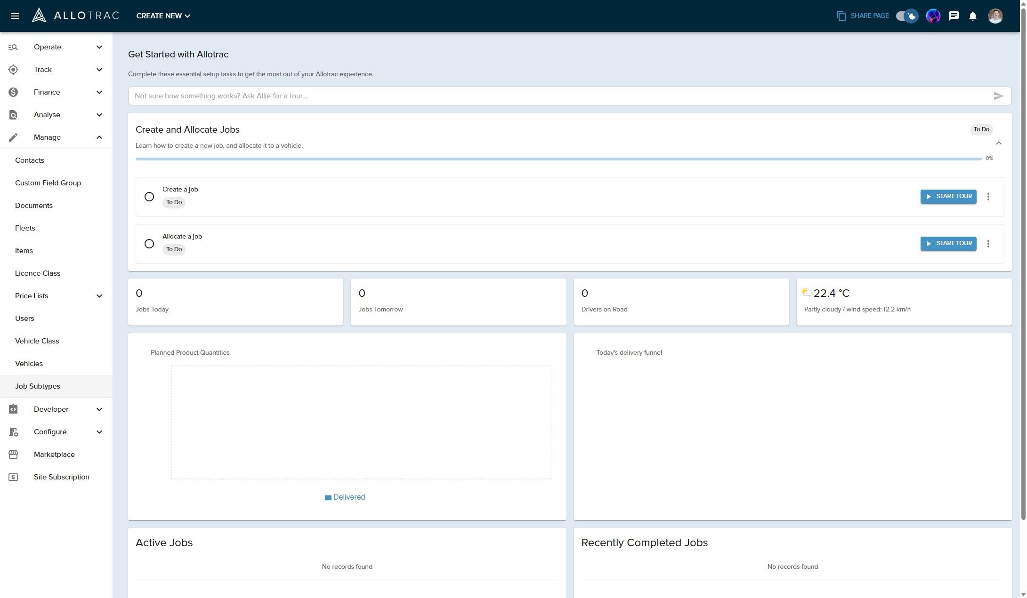Click the hamburger menu icon
The image size is (1027, 598).
[15, 16]
